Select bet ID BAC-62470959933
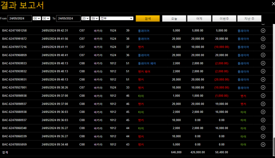Image resolution: width=275 pixels, height=158 pixels. click(14, 63)
